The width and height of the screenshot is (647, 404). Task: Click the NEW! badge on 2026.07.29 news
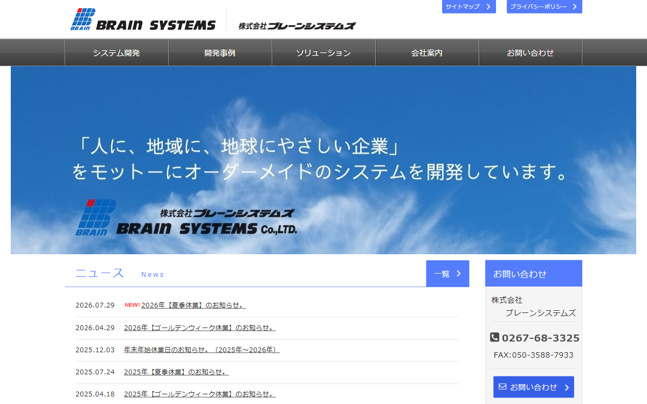click(132, 305)
